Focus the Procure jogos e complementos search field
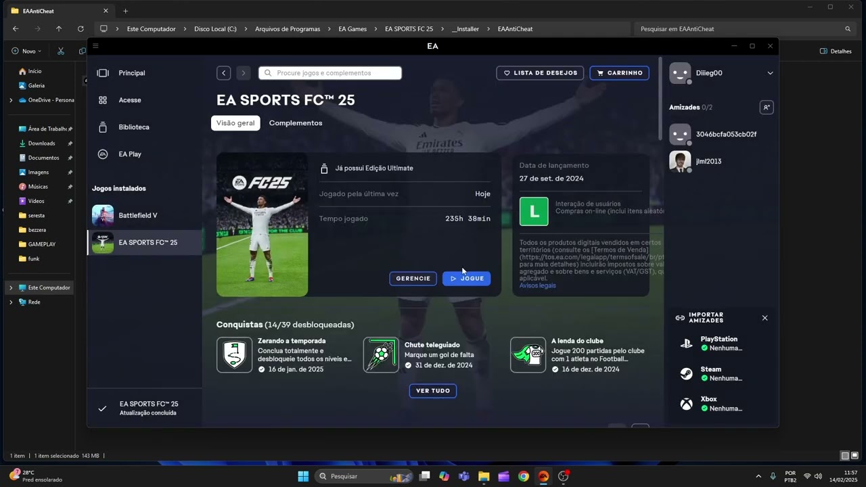 pyautogui.click(x=330, y=73)
